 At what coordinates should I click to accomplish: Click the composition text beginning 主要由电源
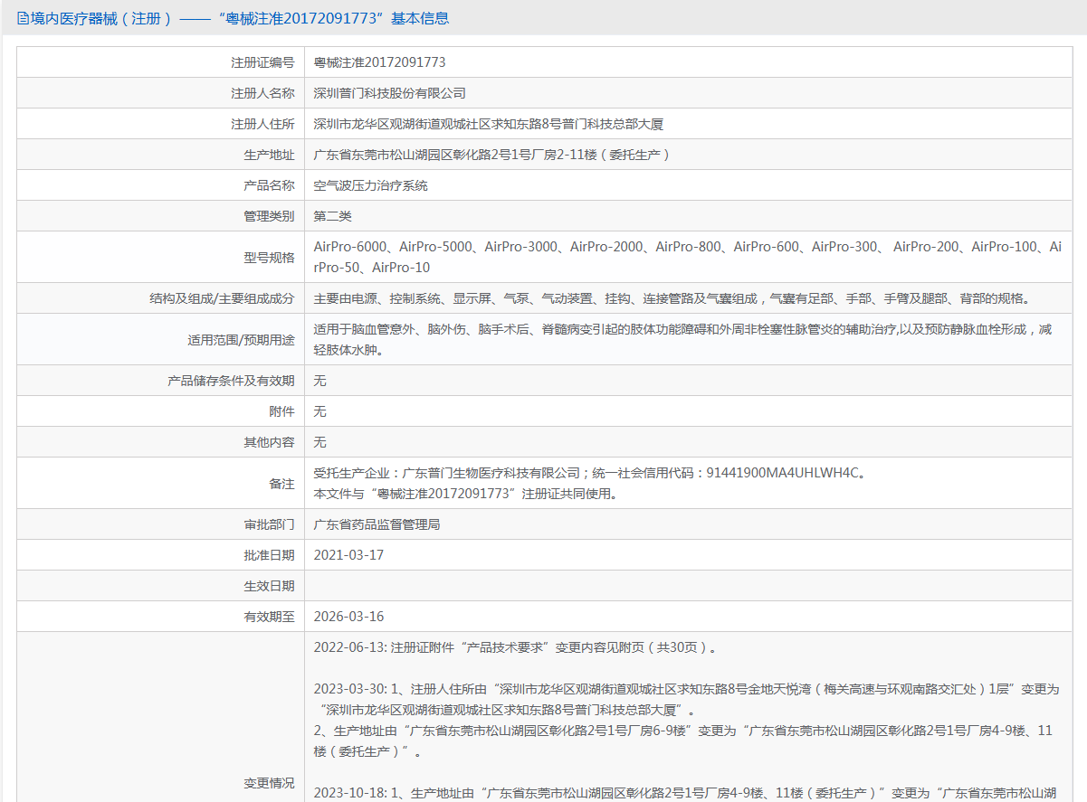pos(672,298)
